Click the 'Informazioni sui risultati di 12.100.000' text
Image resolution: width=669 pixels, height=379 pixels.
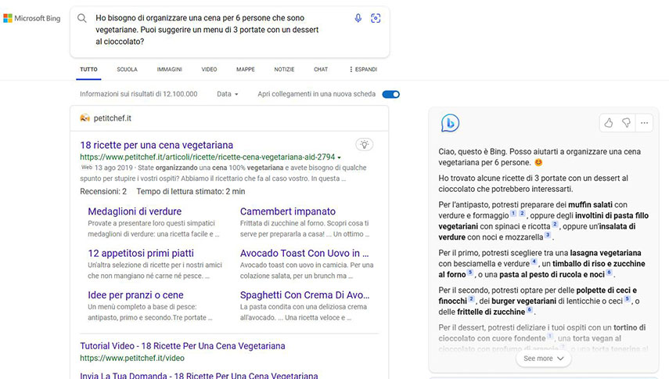pos(138,94)
